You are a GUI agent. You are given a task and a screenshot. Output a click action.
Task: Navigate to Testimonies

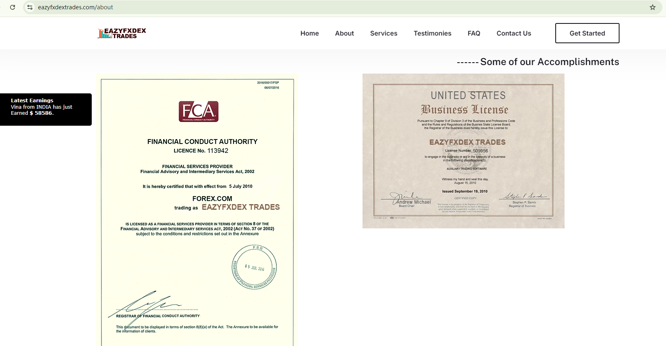[432, 33]
